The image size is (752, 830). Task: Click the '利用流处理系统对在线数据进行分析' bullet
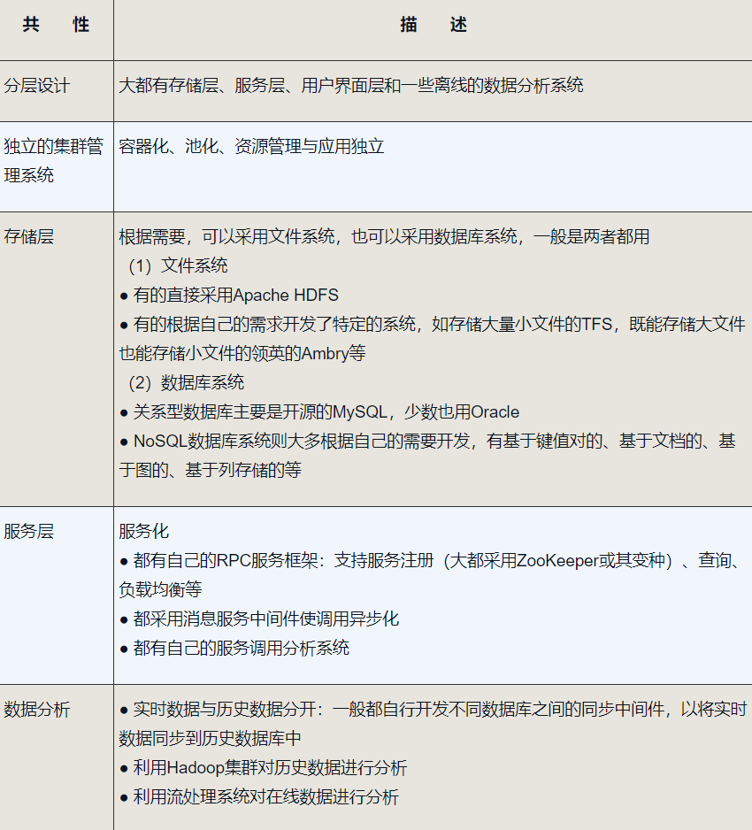click(259, 797)
